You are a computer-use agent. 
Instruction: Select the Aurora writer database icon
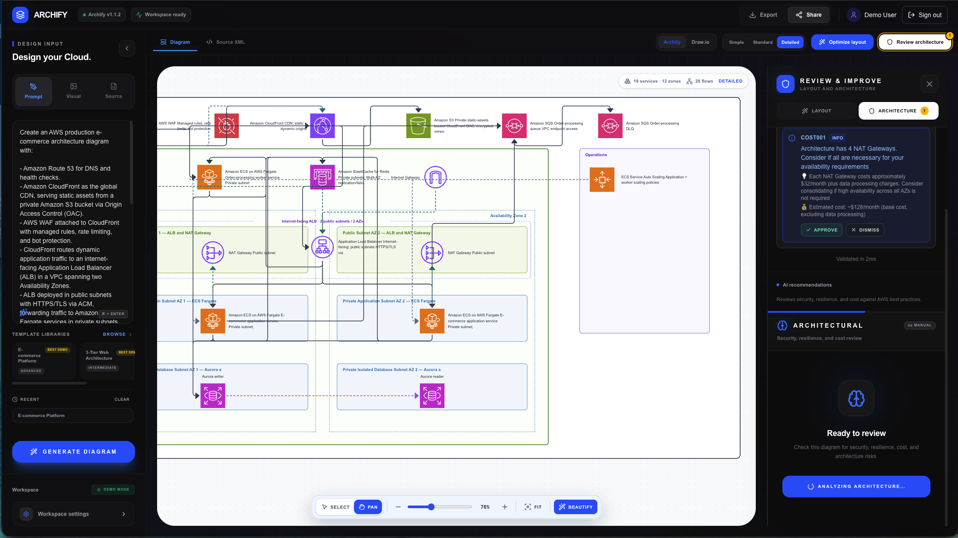pyautogui.click(x=213, y=395)
